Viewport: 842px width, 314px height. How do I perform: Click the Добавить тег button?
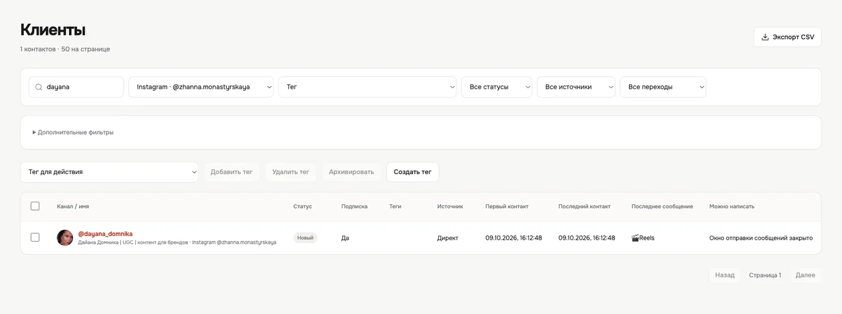[x=232, y=172]
